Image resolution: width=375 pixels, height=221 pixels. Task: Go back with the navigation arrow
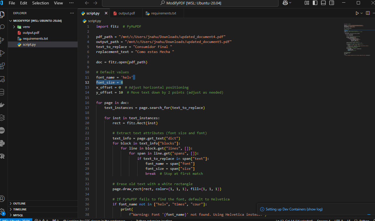pyautogui.click(x=87, y=3)
